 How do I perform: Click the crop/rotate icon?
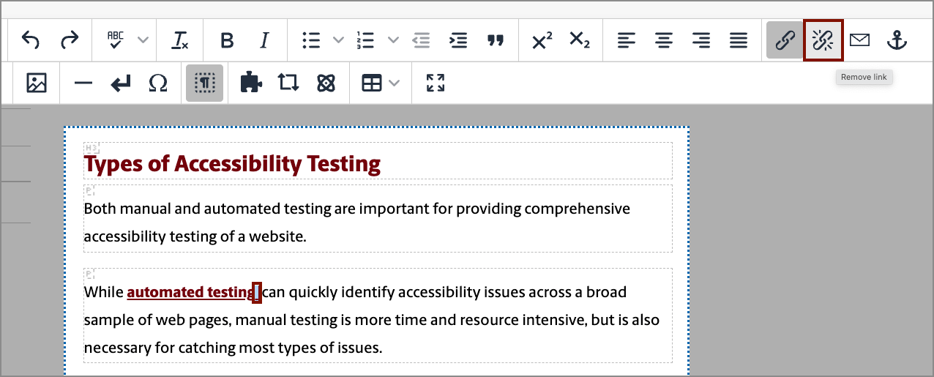pyautogui.click(x=288, y=83)
